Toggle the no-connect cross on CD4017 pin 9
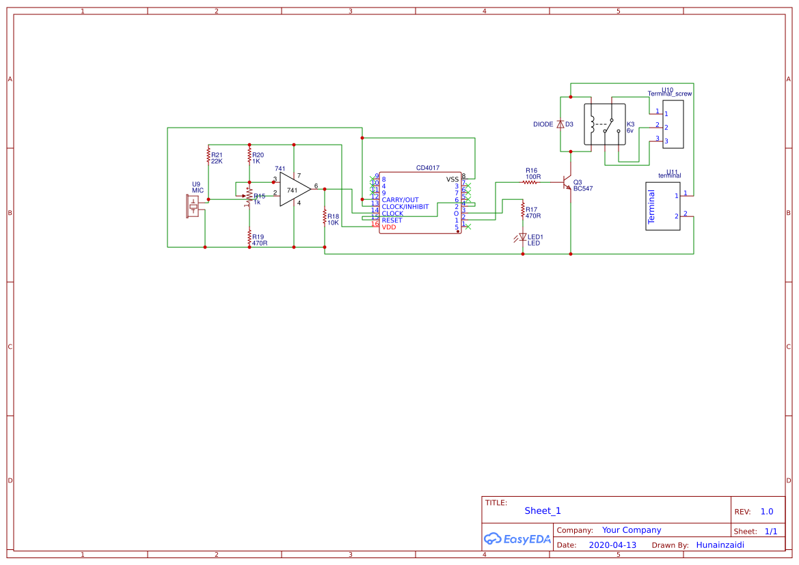This screenshot has height=565, width=799. [x=373, y=179]
